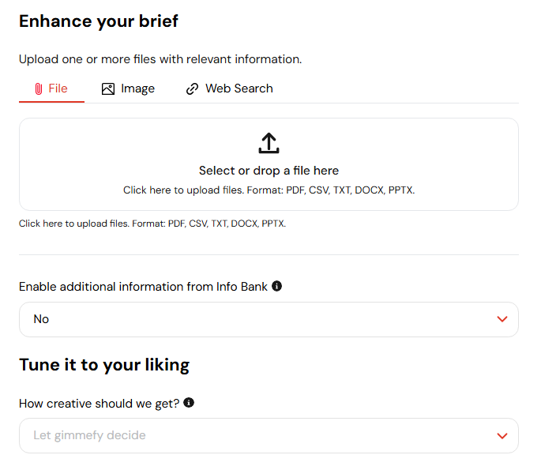
Task: Click red chevron in creativity dropdown
Action: click(502, 436)
